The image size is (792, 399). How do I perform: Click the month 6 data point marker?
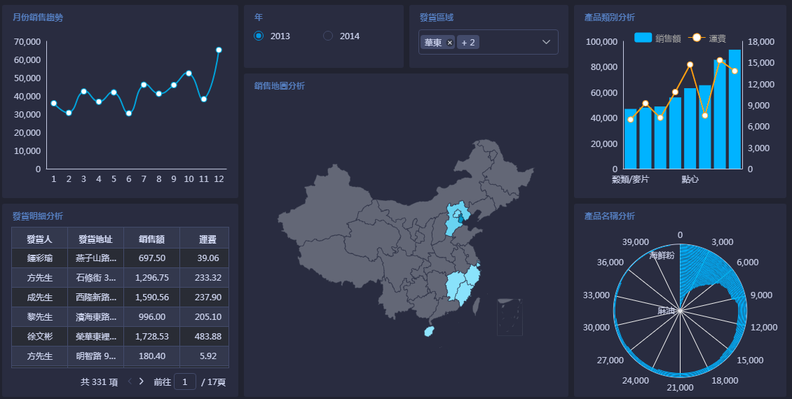[129, 113]
